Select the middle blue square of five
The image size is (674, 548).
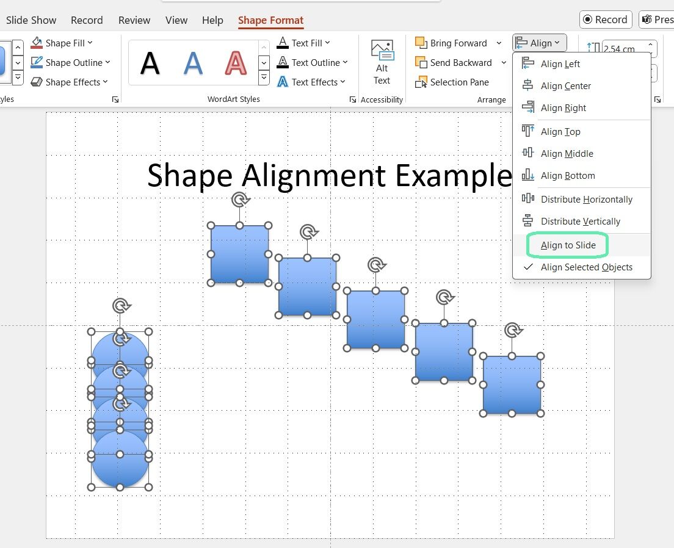pos(375,319)
